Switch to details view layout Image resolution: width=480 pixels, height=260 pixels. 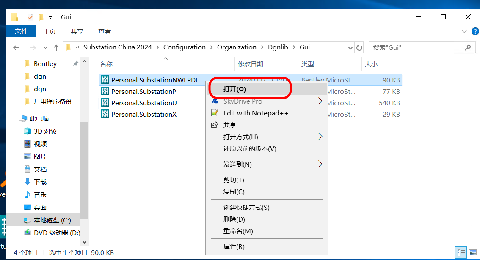(461, 252)
